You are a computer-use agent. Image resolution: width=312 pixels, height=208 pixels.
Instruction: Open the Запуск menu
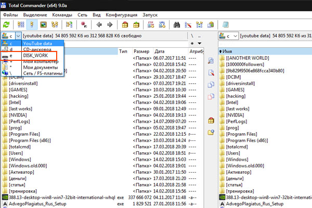150,15
